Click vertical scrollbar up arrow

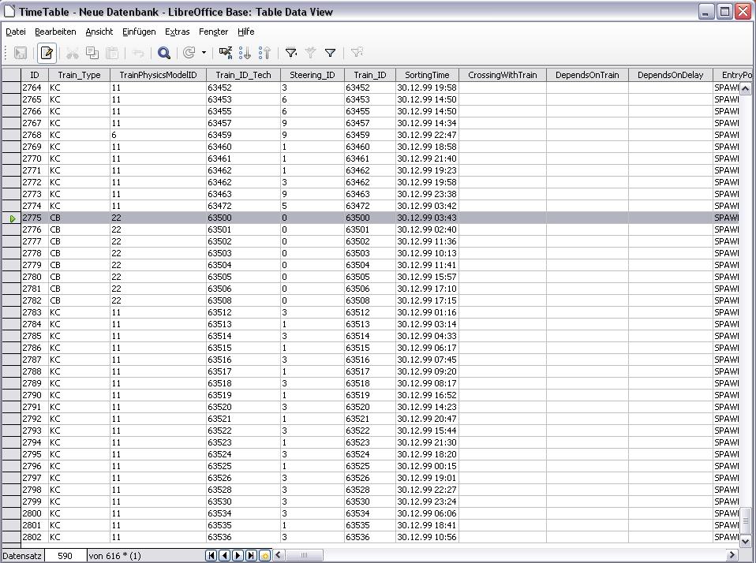point(745,88)
